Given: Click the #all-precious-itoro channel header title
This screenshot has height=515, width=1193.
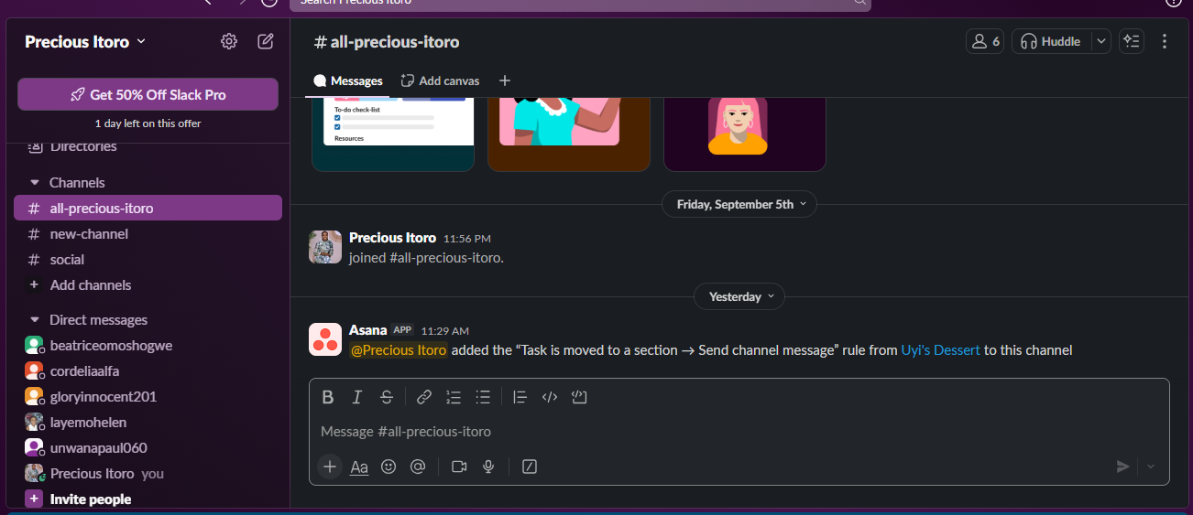Looking at the screenshot, I should coord(387,42).
